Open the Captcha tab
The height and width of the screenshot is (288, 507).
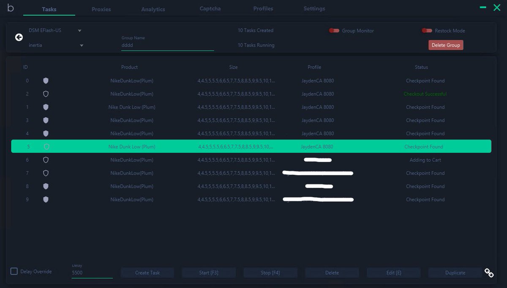click(210, 8)
